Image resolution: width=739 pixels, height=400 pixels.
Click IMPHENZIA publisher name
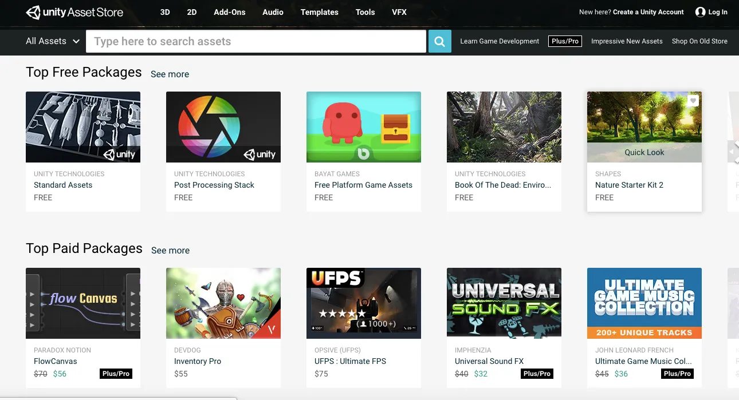coord(474,350)
